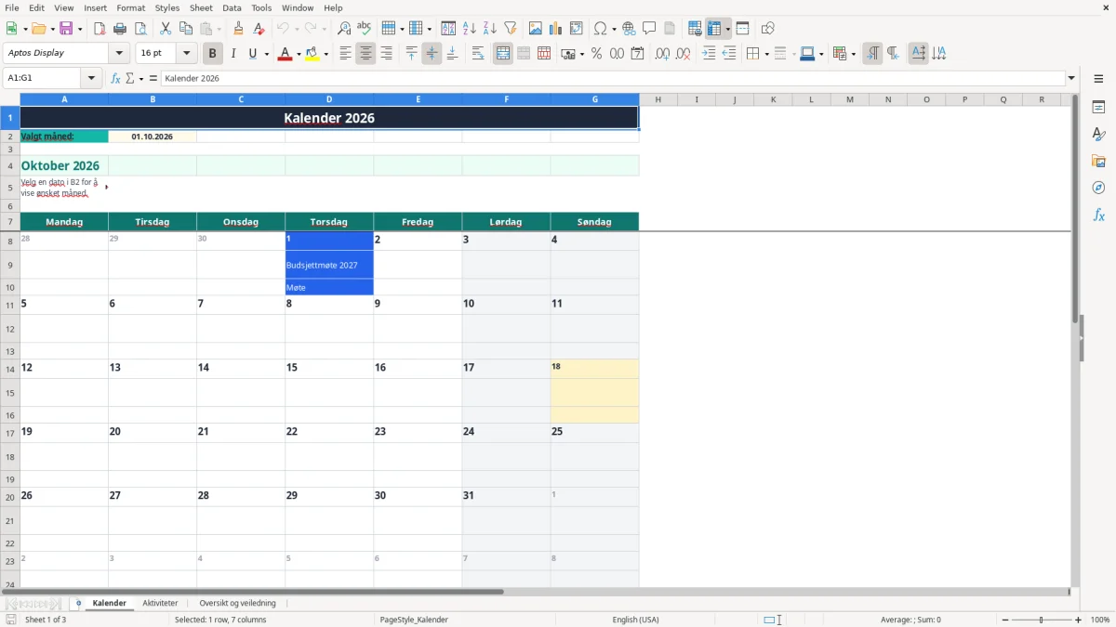1116x627 pixels.
Task: Toggle Wrap Text
Action: (x=477, y=54)
